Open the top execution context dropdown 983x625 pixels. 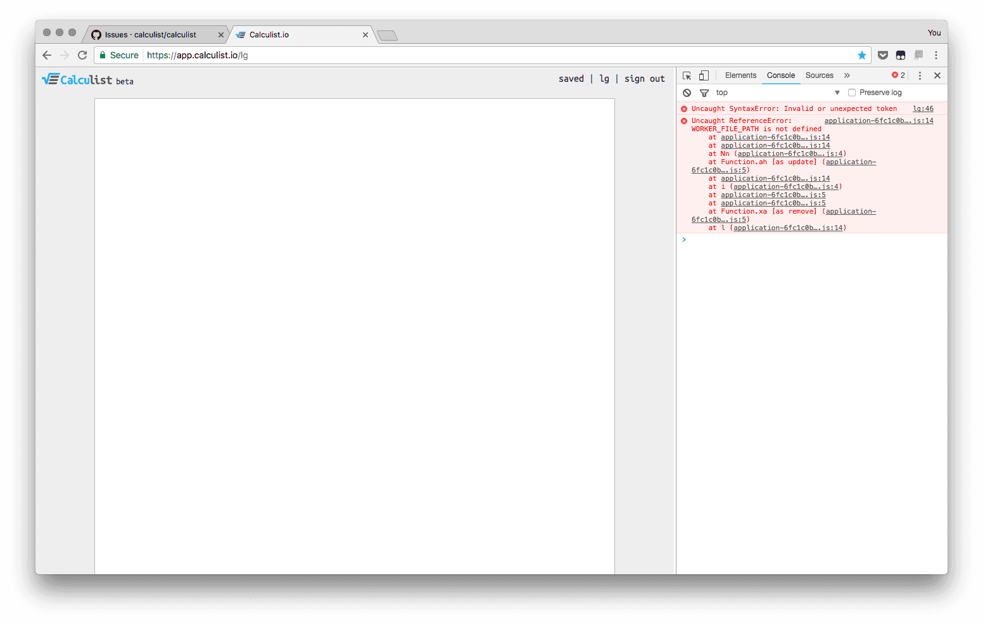(778, 93)
